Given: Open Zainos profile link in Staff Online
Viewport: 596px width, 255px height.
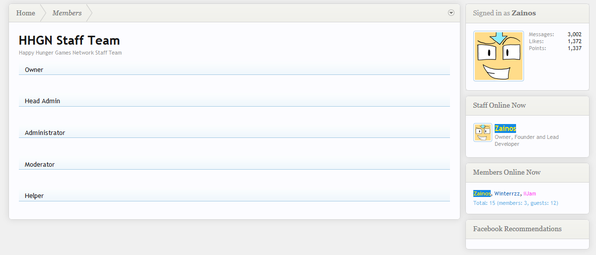Looking at the screenshot, I should [505, 128].
